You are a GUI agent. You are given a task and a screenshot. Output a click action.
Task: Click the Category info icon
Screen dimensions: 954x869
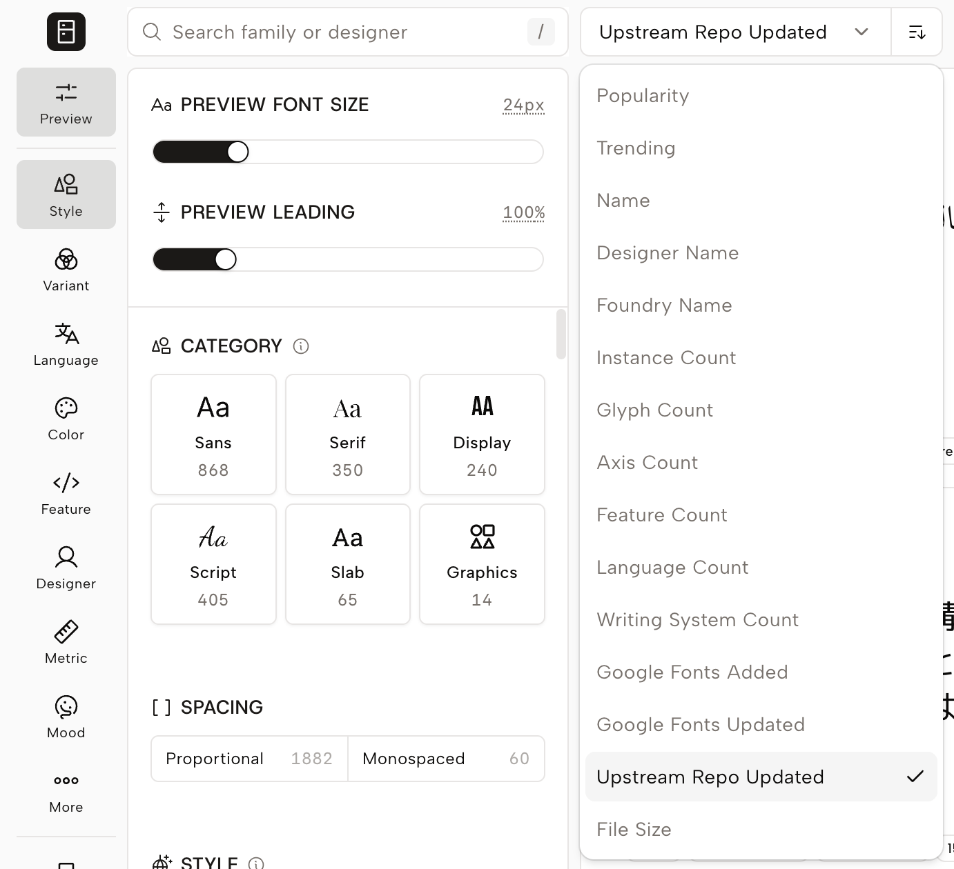301,346
